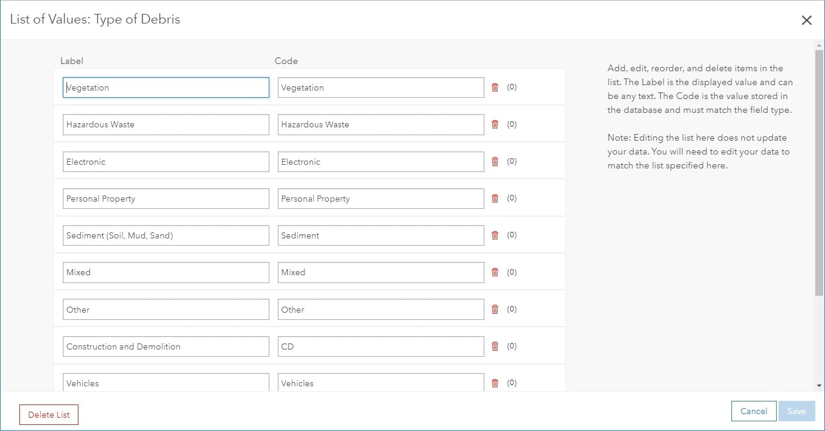Remove the Mixed entry via trash icon
Viewport: 825px width, 431px height.
coord(495,272)
